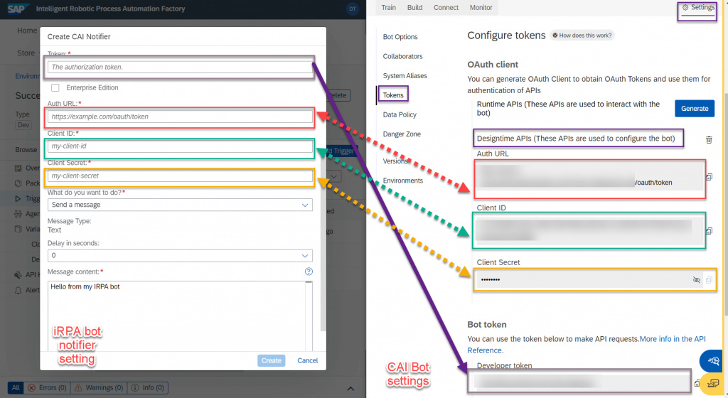Delete the Designtime APIs OAuth client

(x=709, y=139)
